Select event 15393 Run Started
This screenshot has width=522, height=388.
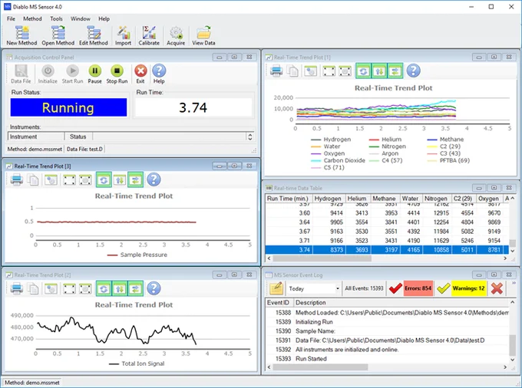coord(387,359)
